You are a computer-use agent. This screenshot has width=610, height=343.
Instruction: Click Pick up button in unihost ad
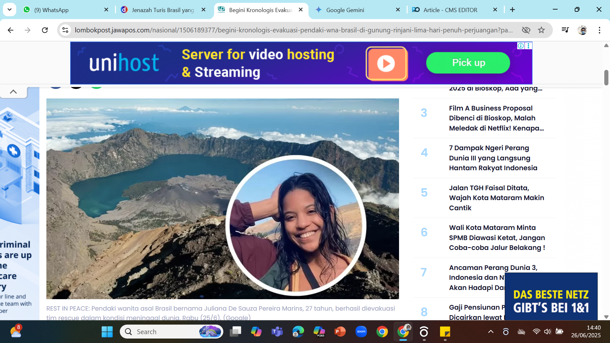tap(468, 63)
